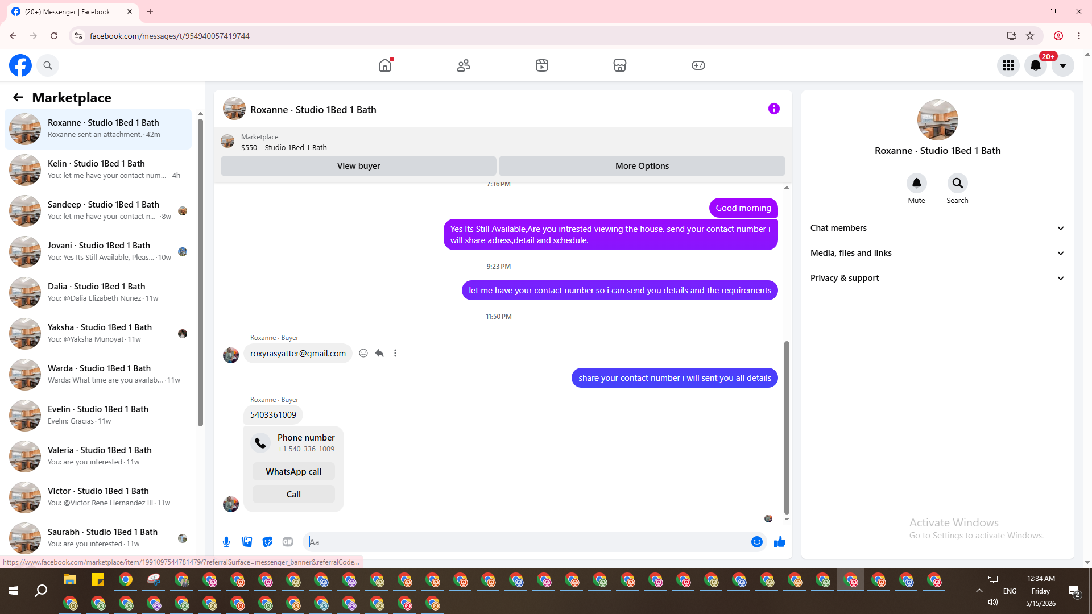Reply to the roxyrasyatter email message

tap(379, 353)
